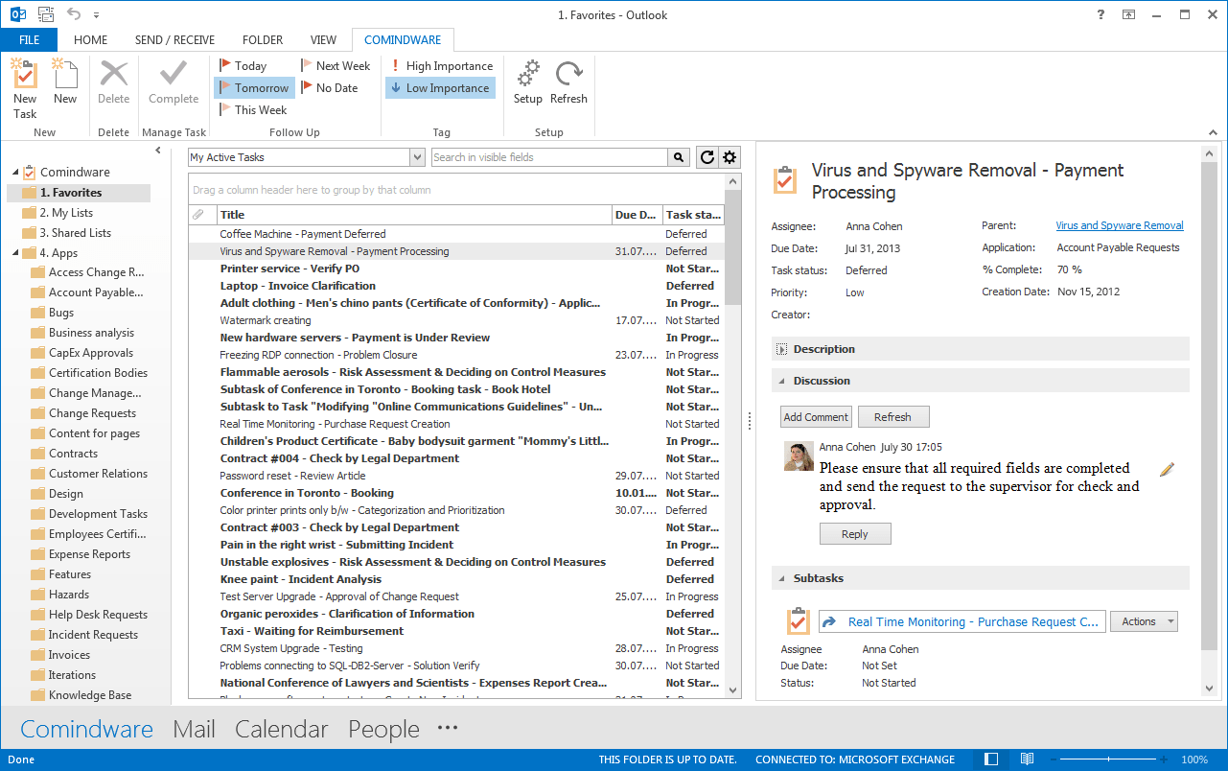Click the New Task ribbon icon

pyautogui.click(x=25, y=74)
